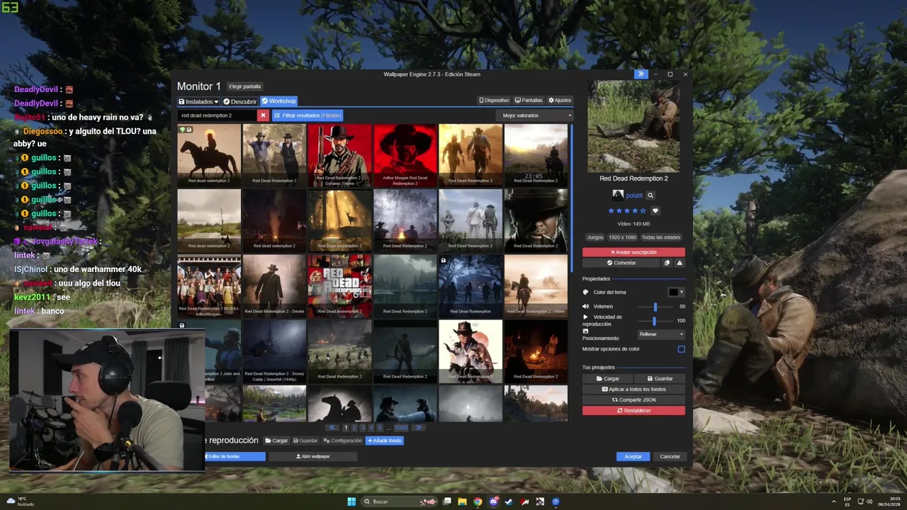Open Steam from the taskbar
Screen dimensions: 907x510
tap(509, 501)
